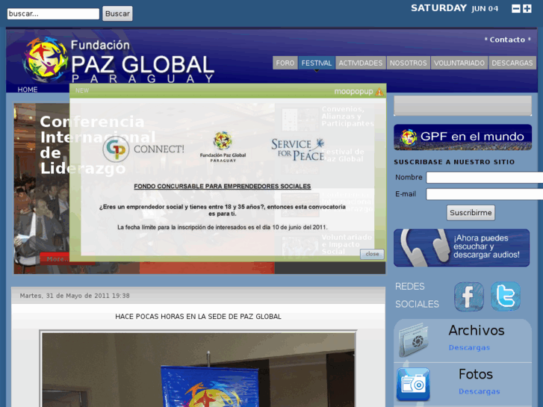This screenshot has height=407, width=543.
Task: Click Descargas link under Fotos
Action: pos(480,391)
